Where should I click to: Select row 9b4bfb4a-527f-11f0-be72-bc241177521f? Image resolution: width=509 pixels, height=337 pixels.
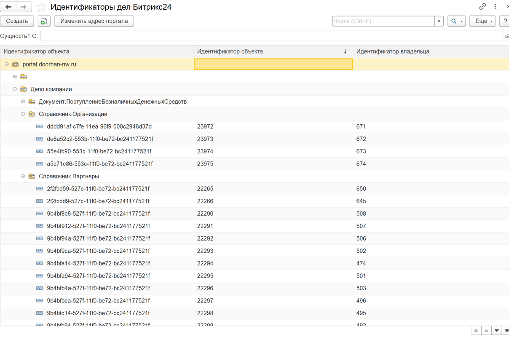(98, 288)
